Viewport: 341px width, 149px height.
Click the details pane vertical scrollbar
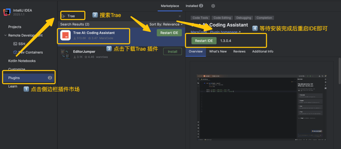[339, 70]
